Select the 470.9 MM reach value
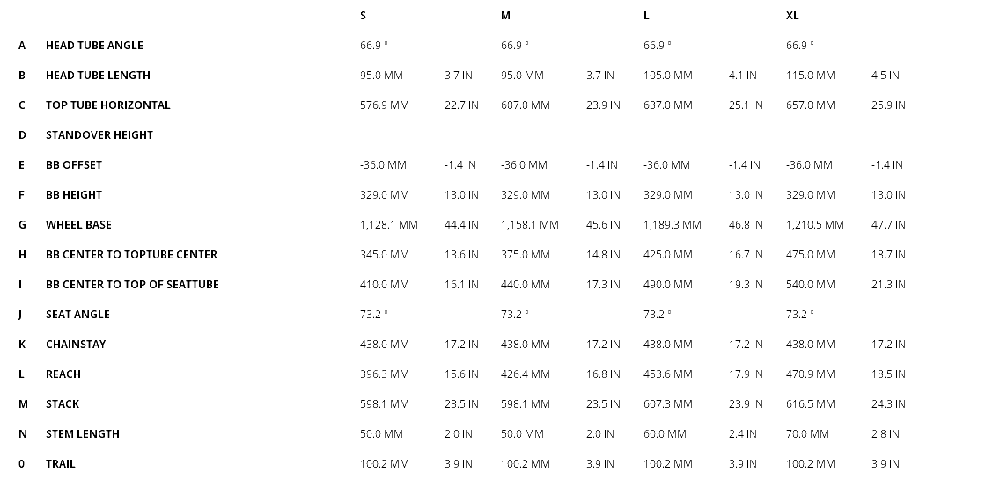 tap(811, 374)
